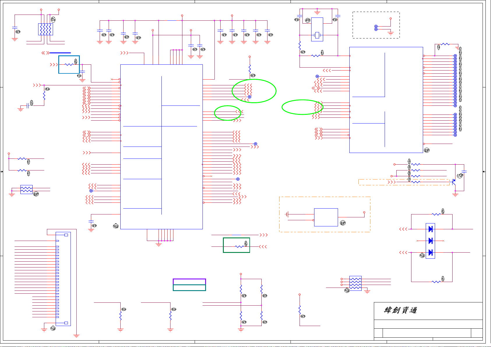Click the purple outlined rectangle
Image resolution: width=491 pixels, height=347 pixels.
point(189,282)
